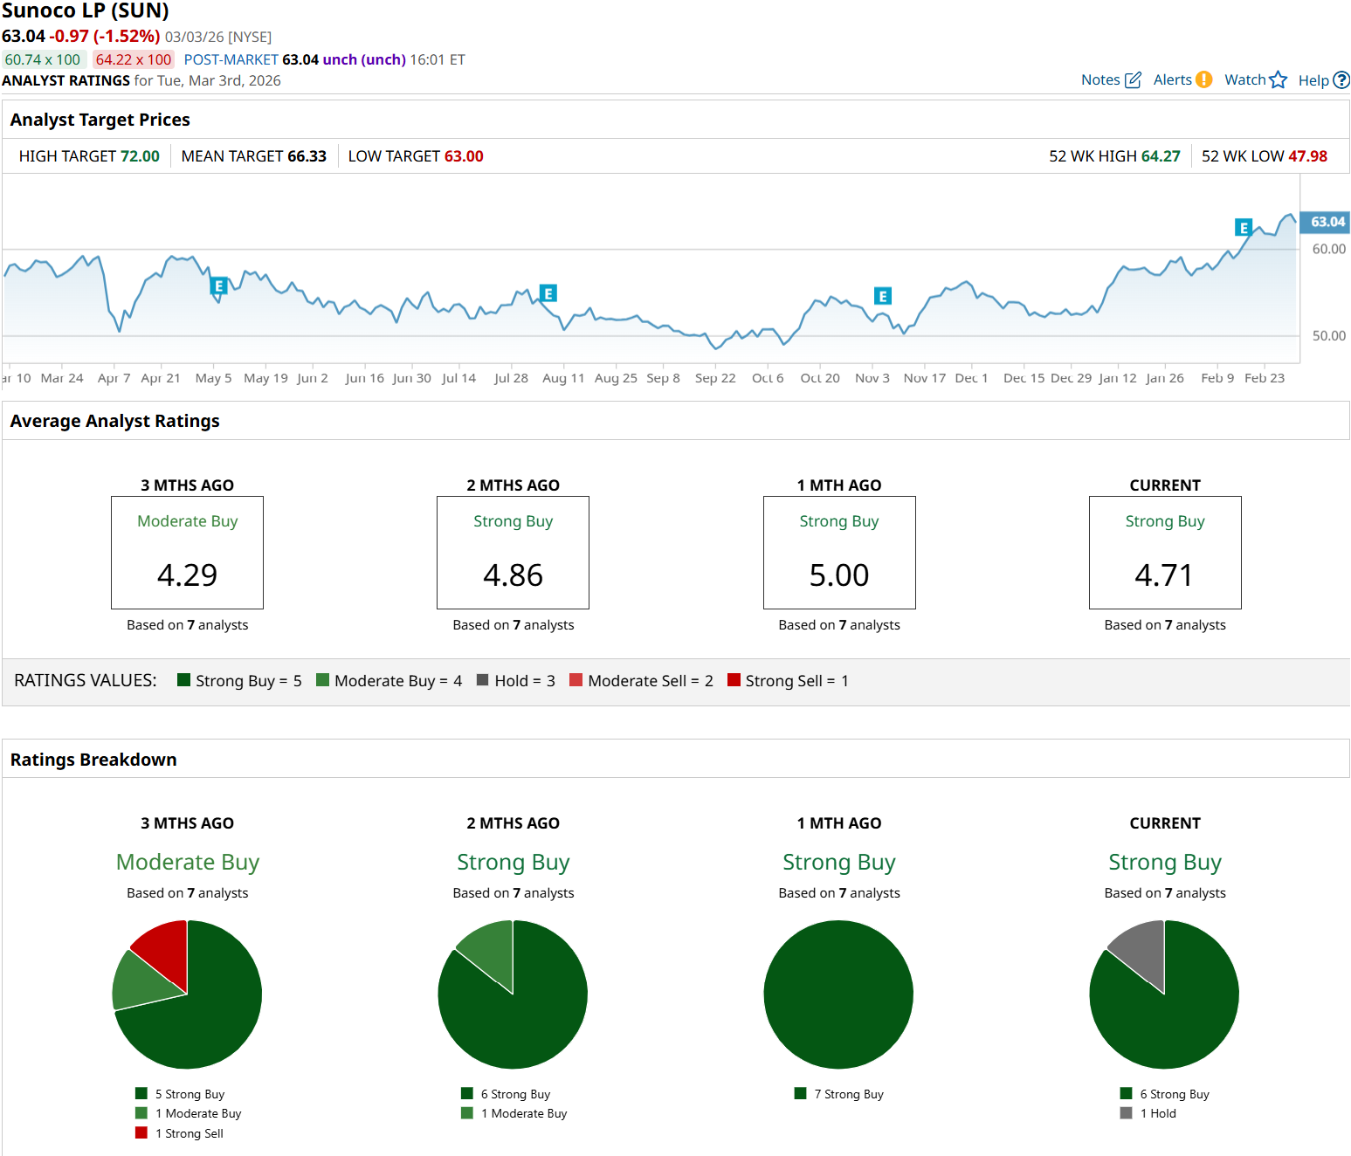The image size is (1351, 1156).
Task: Select the earnings marker near May 5
Action: pyautogui.click(x=218, y=286)
